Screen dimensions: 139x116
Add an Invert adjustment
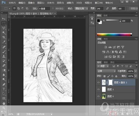(106, 57)
